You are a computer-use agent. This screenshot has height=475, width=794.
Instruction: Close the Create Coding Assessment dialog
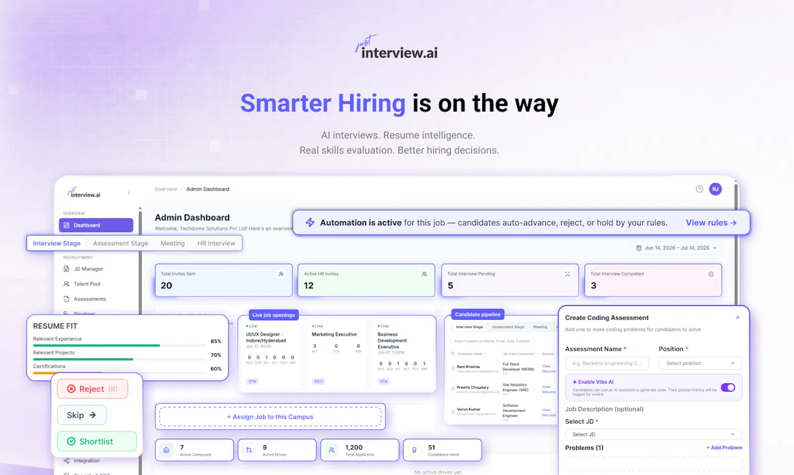pos(737,318)
